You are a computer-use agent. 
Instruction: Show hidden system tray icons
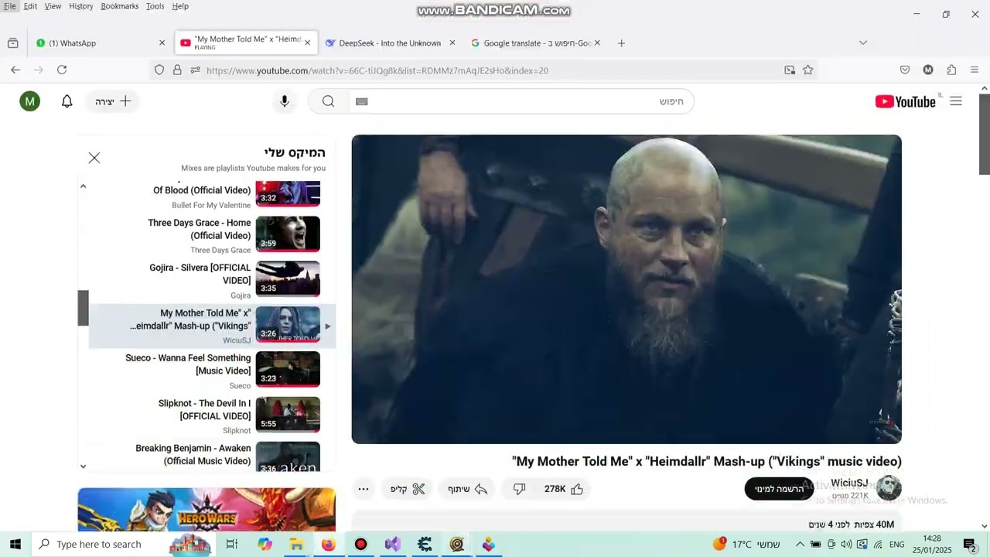click(800, 544)
